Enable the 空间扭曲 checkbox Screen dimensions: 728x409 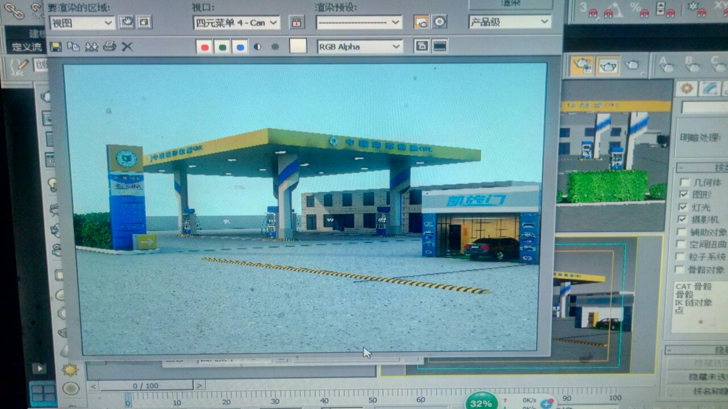click(x=680, y=244)
